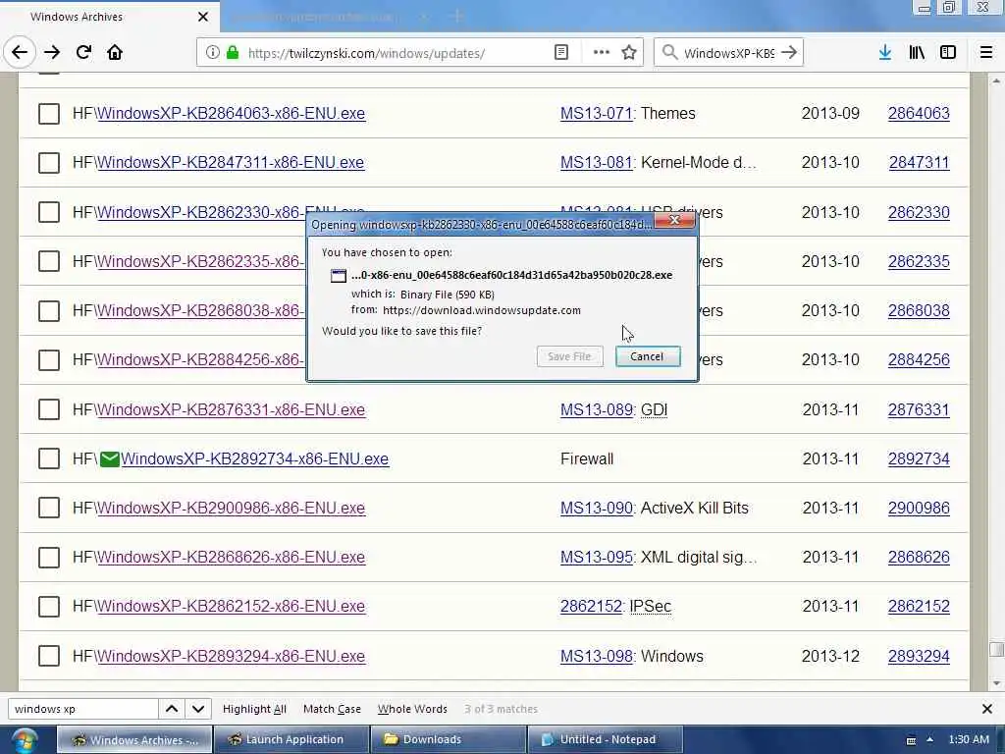Open the Library icon
Image resolution: width=1005 pixels, height=754 pixels.
917,53
